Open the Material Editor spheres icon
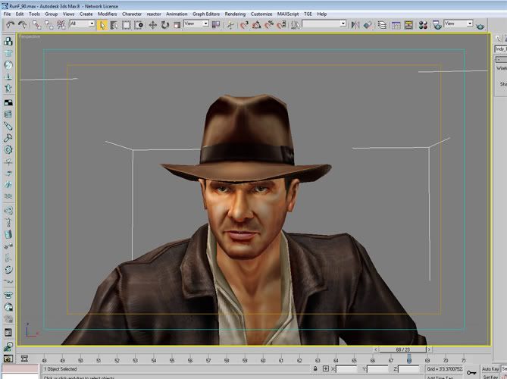The width and height of the screenshot is (507, 379). (423, 25)
